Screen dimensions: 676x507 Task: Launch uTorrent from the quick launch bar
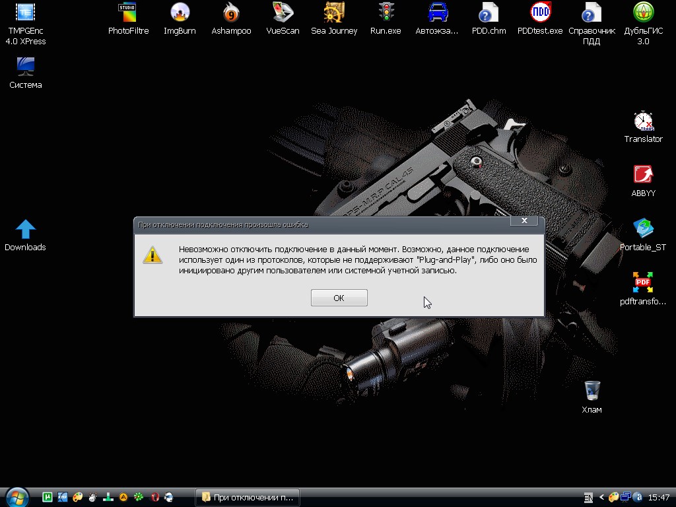point(47,497)
